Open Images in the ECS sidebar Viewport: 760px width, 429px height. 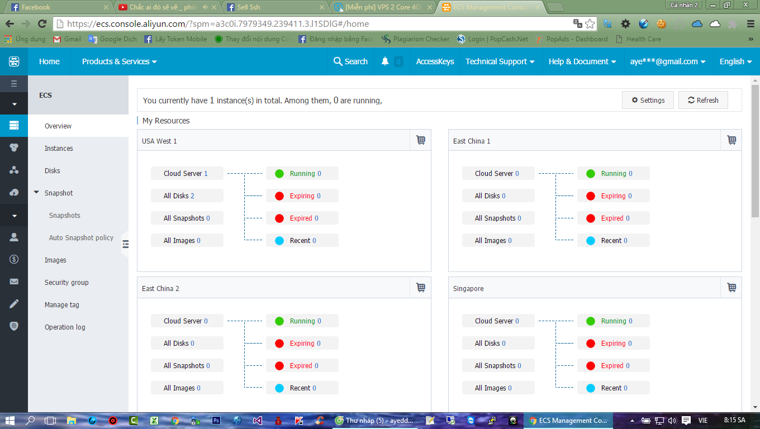point(55,260)
